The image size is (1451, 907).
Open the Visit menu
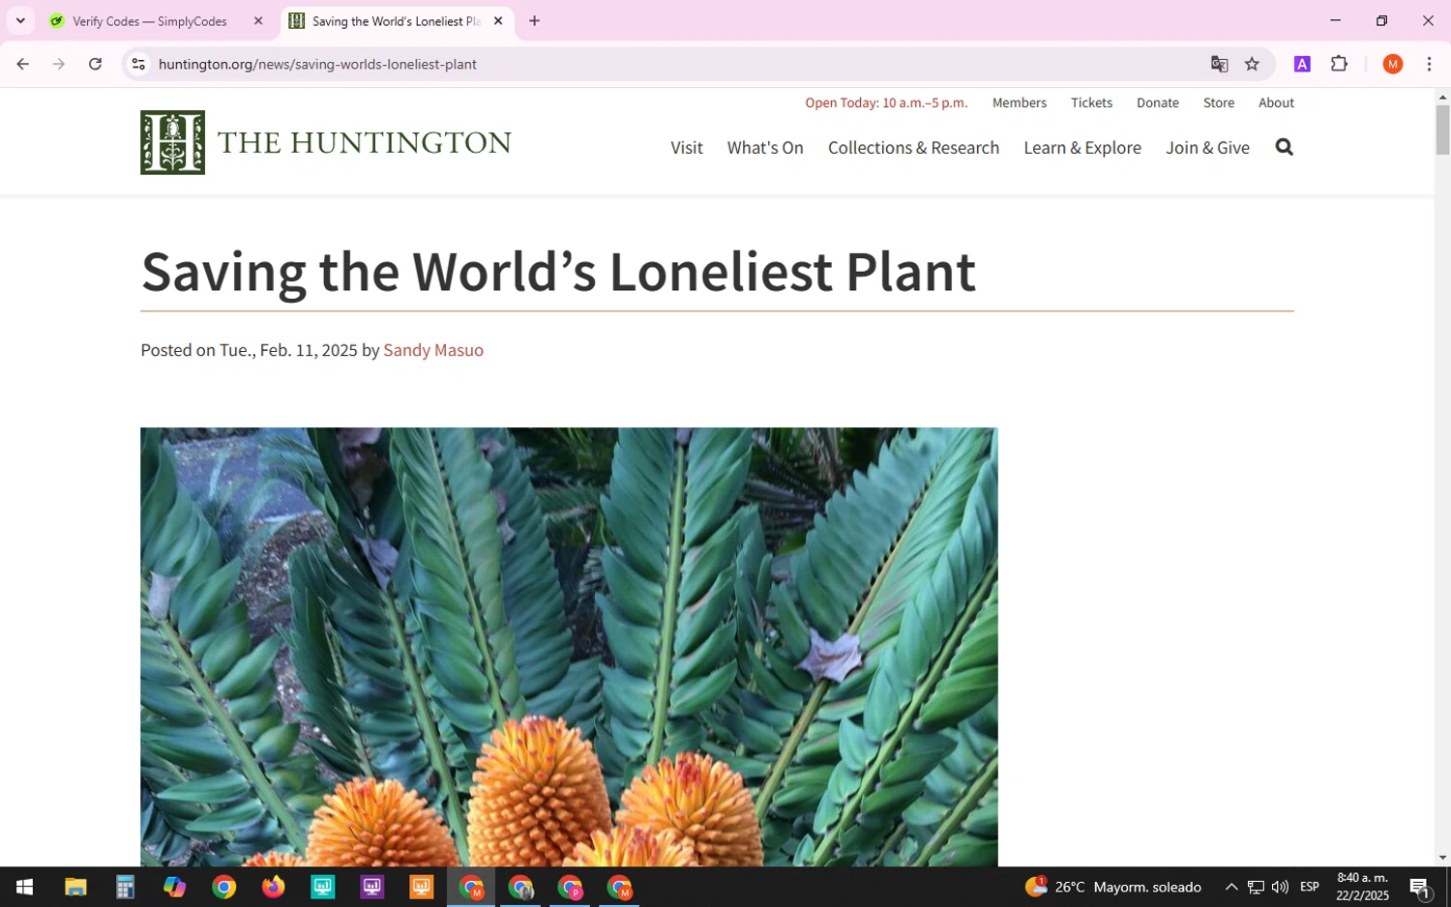[687, 147]
